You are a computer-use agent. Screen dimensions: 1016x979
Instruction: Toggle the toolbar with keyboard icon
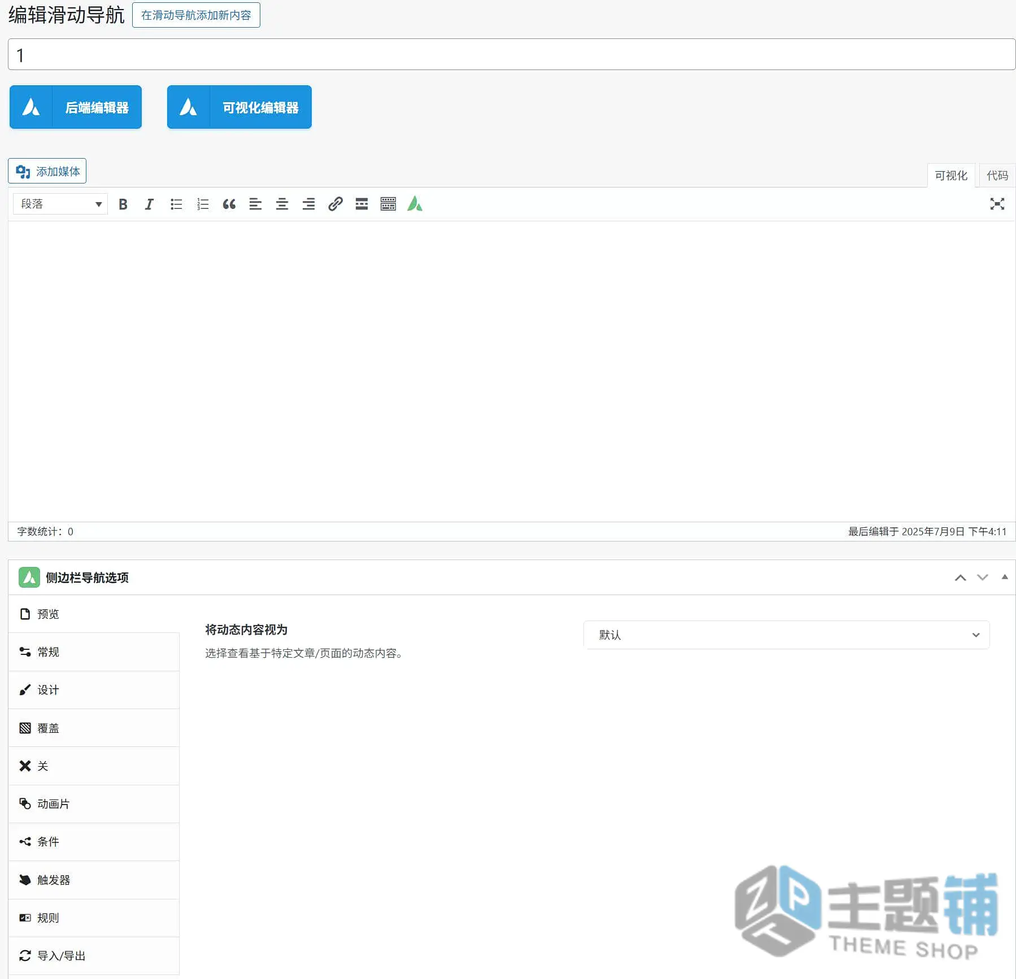tap(388, 204)
